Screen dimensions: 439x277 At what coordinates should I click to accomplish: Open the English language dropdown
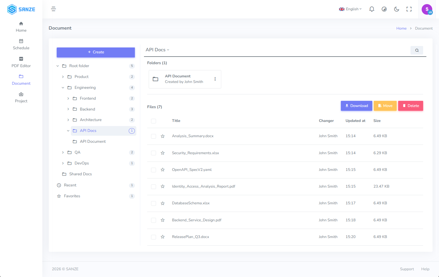click(x=350, y=9)
